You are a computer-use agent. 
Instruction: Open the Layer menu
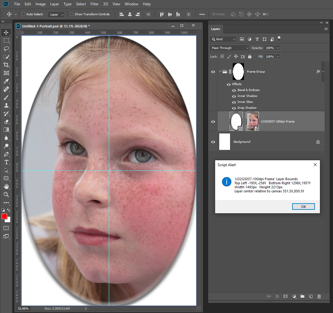55,4
